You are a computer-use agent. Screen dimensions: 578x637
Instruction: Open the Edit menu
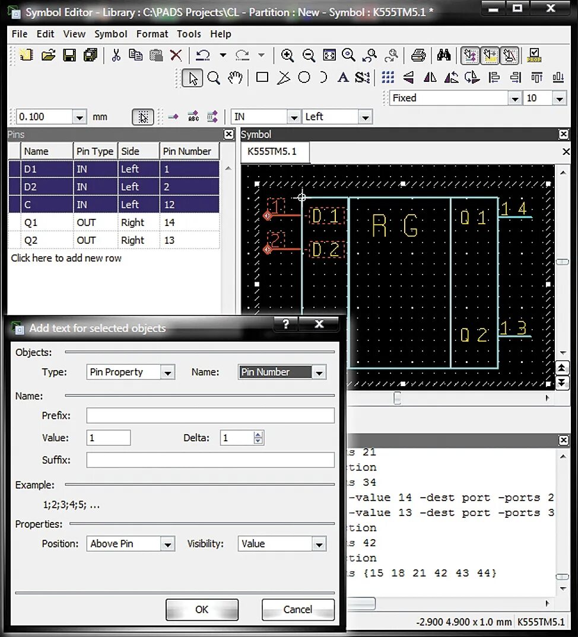45,34
